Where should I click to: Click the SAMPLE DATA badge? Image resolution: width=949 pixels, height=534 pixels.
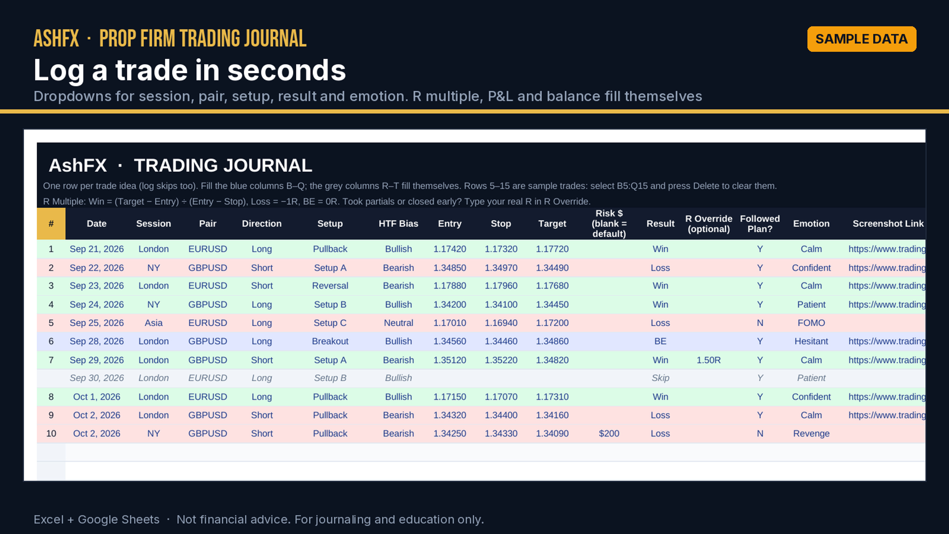(x=862, y=39)
